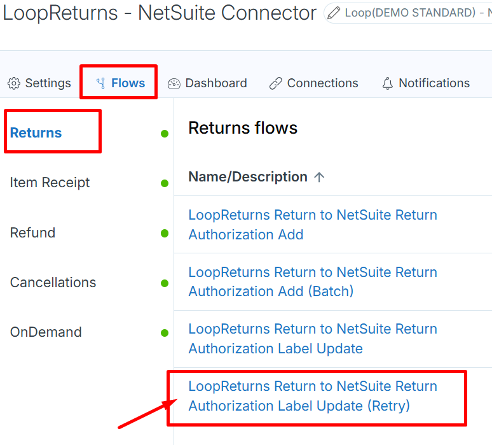
Task: Click the Notifications bell icon
Action: [388, 83]
